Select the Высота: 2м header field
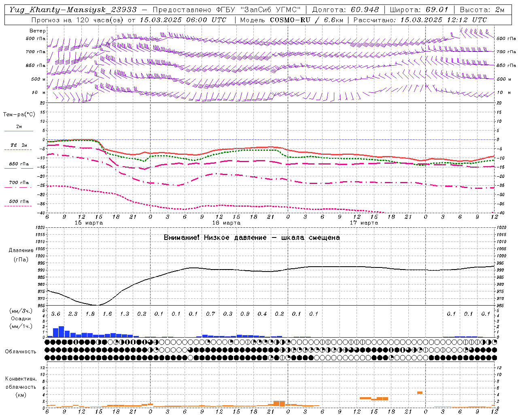Viewport: 518px width, 415px height. click(x=482, y=10)
